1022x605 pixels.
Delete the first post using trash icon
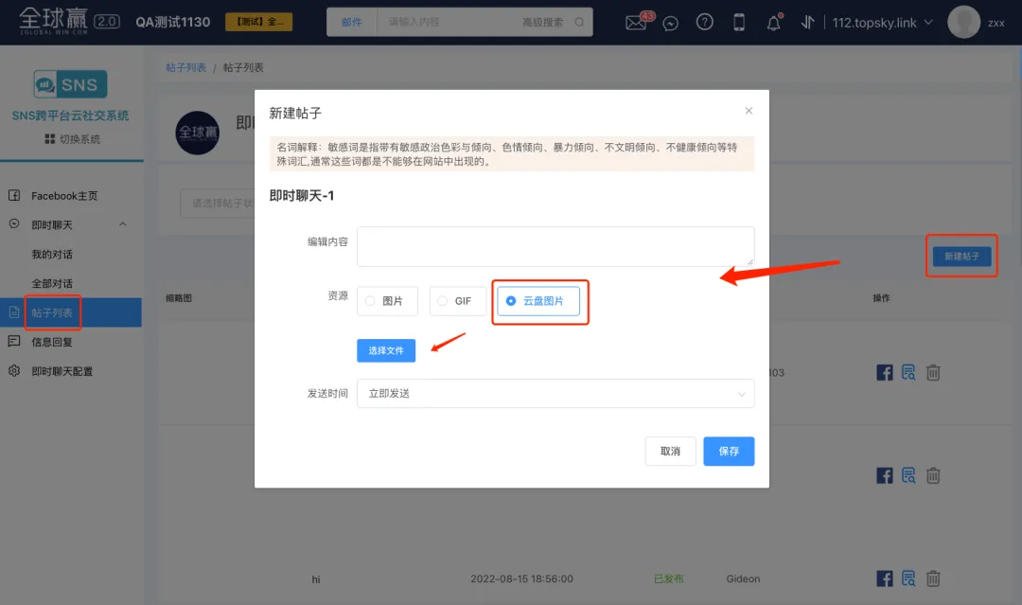(933, 372)
